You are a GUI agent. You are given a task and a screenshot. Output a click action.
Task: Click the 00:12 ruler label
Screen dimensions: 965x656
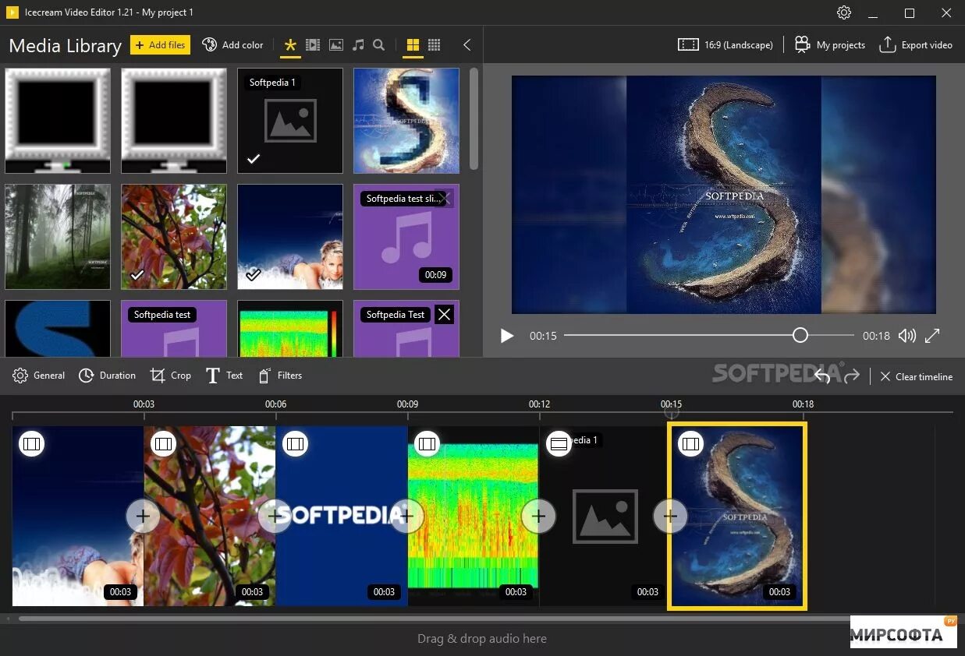pos(539,404)
